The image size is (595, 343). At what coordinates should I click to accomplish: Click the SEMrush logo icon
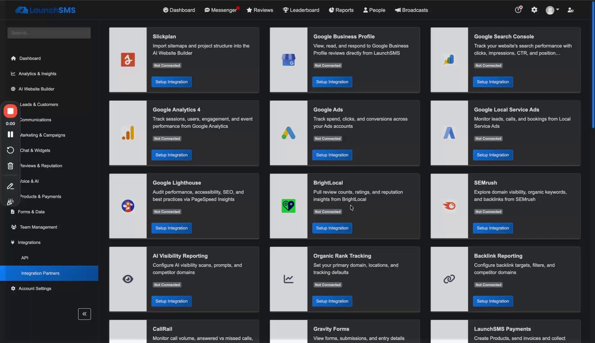(x=449, y=206)
